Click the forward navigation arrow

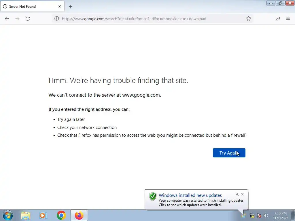pyautogui.click(x=17, y=19)
